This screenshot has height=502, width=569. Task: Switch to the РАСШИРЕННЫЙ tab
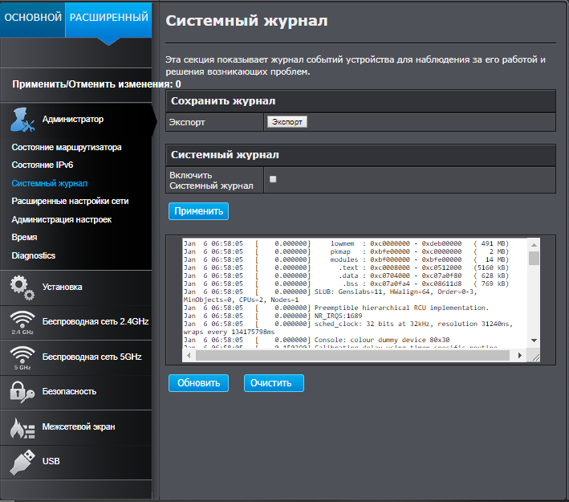[108, 19]
